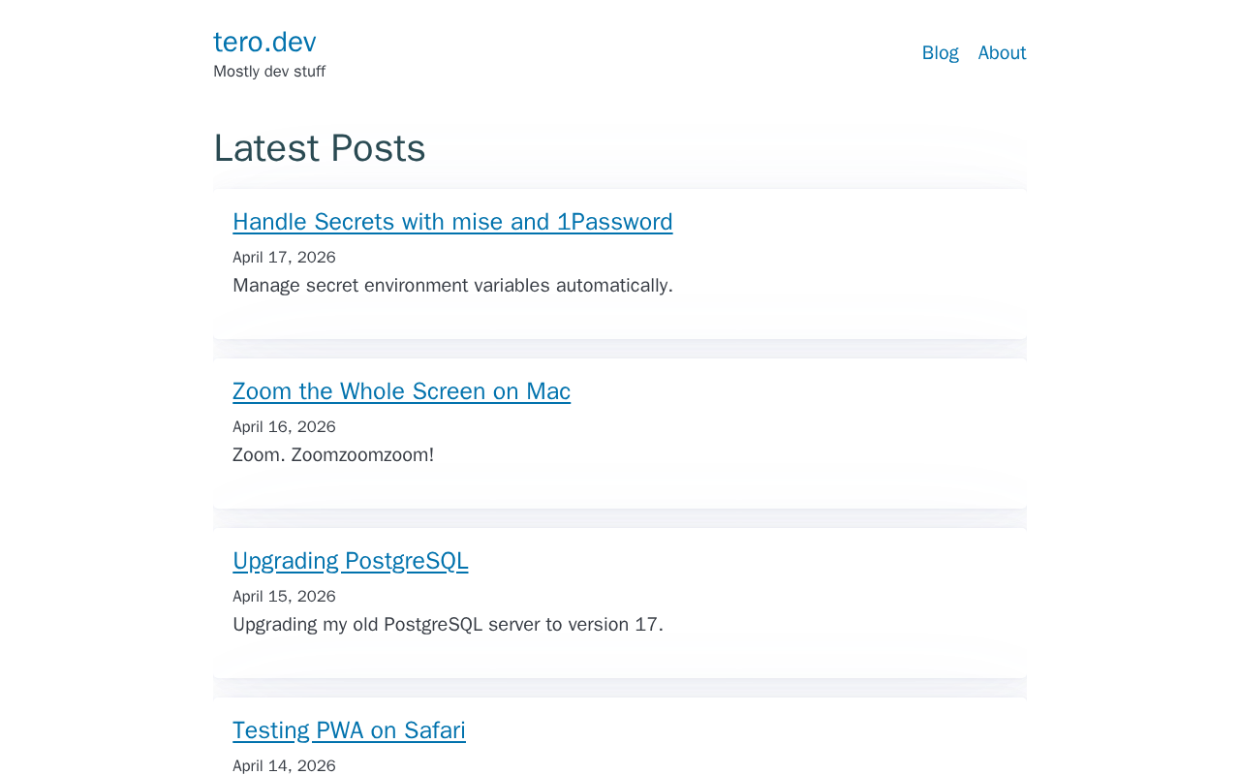Click the April 16, 2026 date
Image resolution: width=1240 pixels, height=775 pixels.
(x=284, y=427)
